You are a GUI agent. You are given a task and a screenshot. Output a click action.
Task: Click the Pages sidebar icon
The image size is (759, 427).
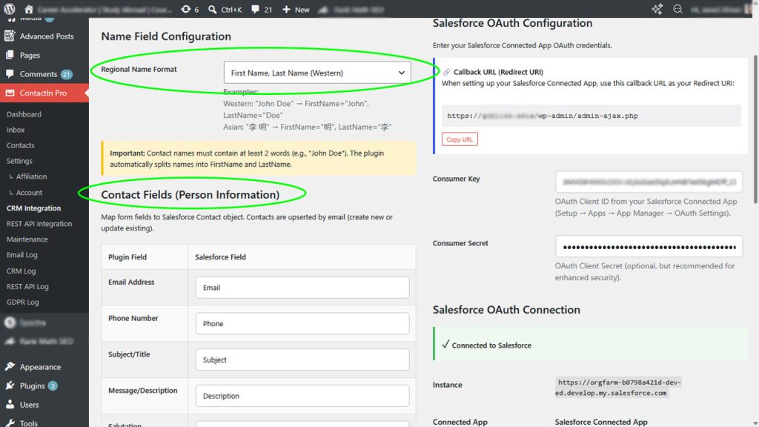pos(10,55)
